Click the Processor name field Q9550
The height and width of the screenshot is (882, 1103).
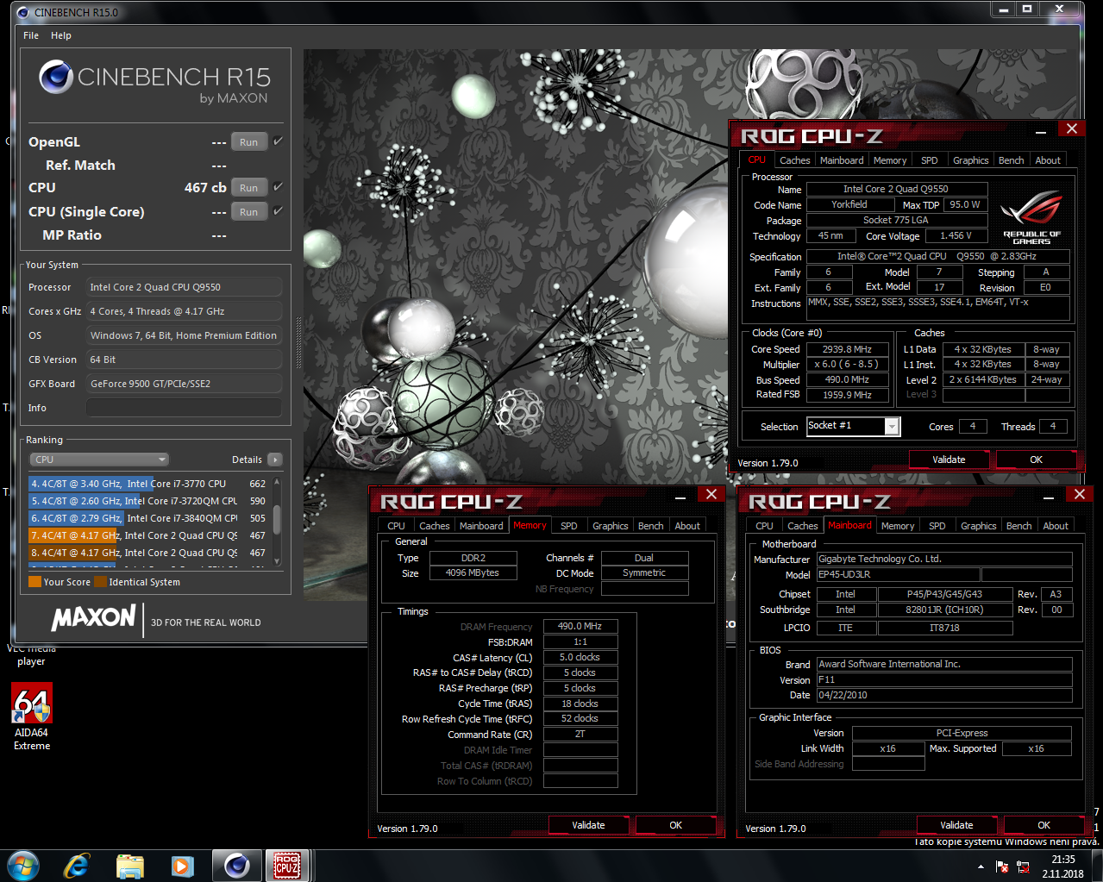[895, 189]
